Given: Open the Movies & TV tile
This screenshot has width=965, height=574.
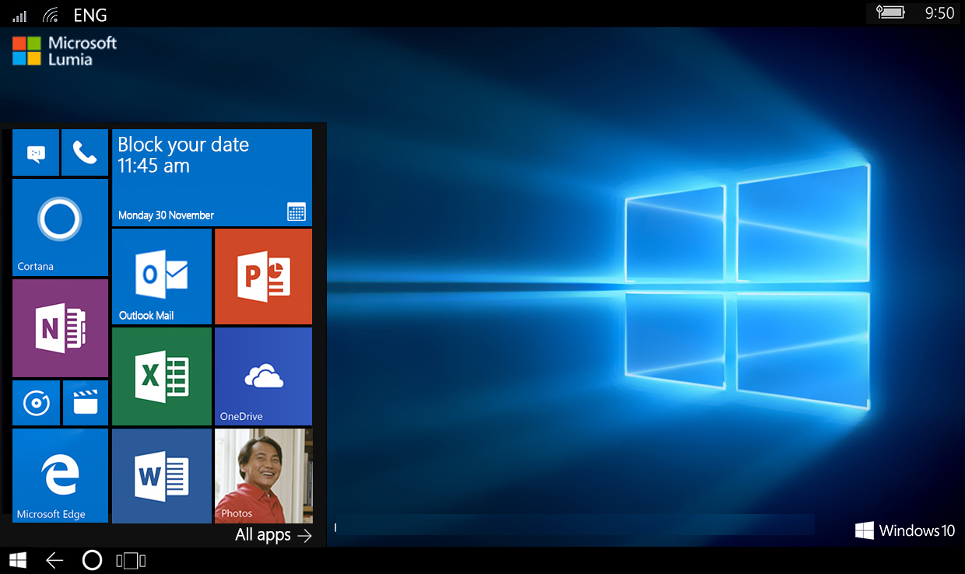Looking at the screenshot, I should coord(85,403).
